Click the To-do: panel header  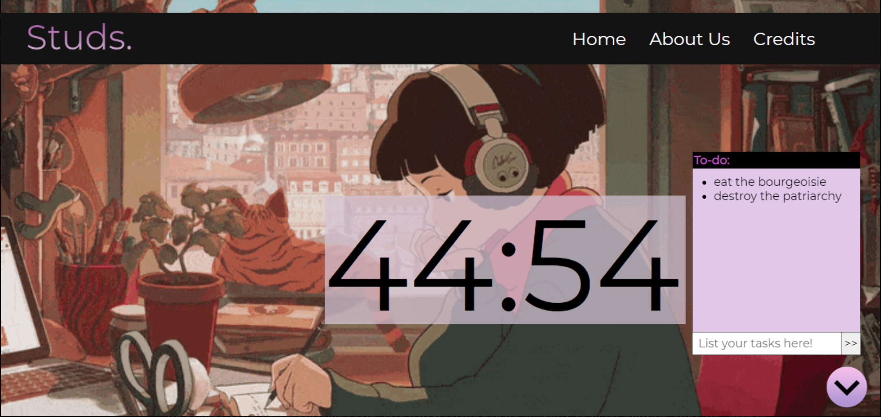[x=776, y=160]
